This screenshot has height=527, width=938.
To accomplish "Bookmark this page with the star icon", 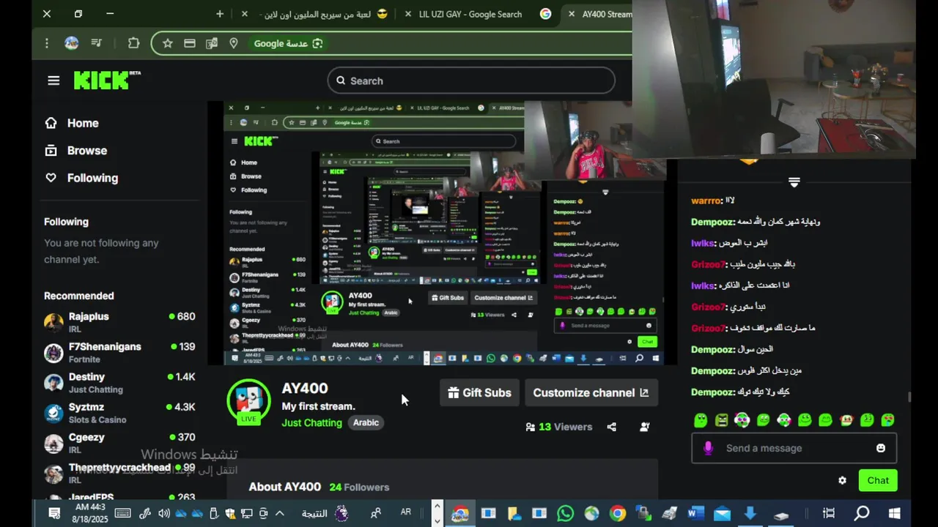I will click(167, 43).
